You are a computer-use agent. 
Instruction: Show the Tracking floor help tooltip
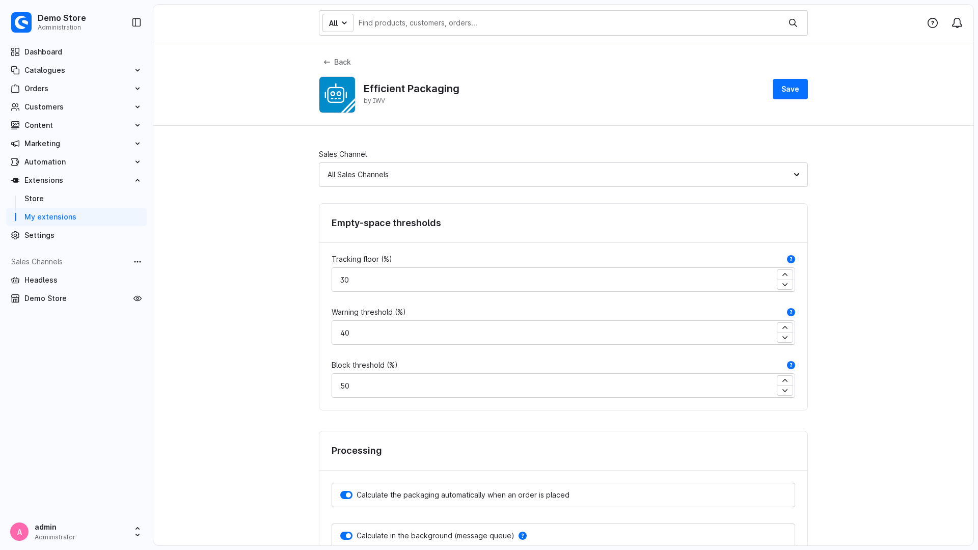tap(791, 259)
